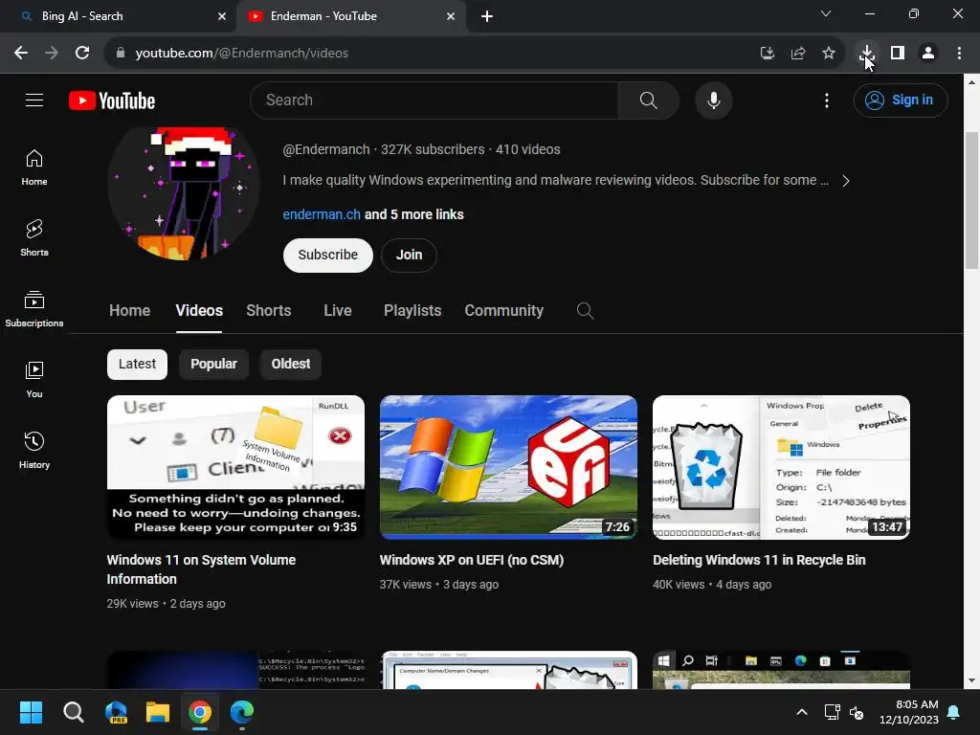Open the notification bell in system tray
Image resolution: width=980 pixels, height=735 pixels.
pyautogui.click(x=954, y=712)
